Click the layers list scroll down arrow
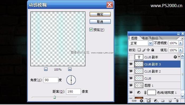The width and height of the screenshot is (185, 105). (x=182, y=96)
